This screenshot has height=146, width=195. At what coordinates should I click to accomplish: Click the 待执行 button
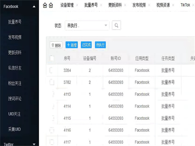(x=100, y=45)
